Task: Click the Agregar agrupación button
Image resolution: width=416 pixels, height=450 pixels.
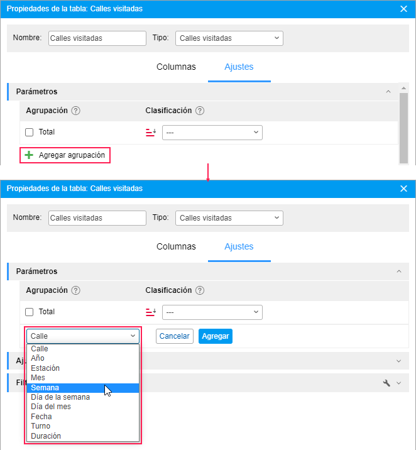Action: 71,155
